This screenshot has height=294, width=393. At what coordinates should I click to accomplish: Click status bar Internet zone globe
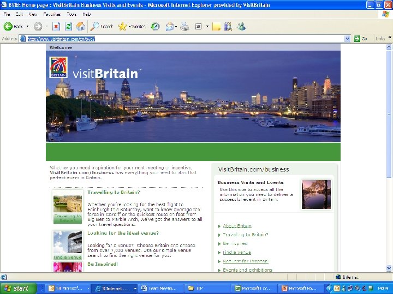[x=338, y=277]
